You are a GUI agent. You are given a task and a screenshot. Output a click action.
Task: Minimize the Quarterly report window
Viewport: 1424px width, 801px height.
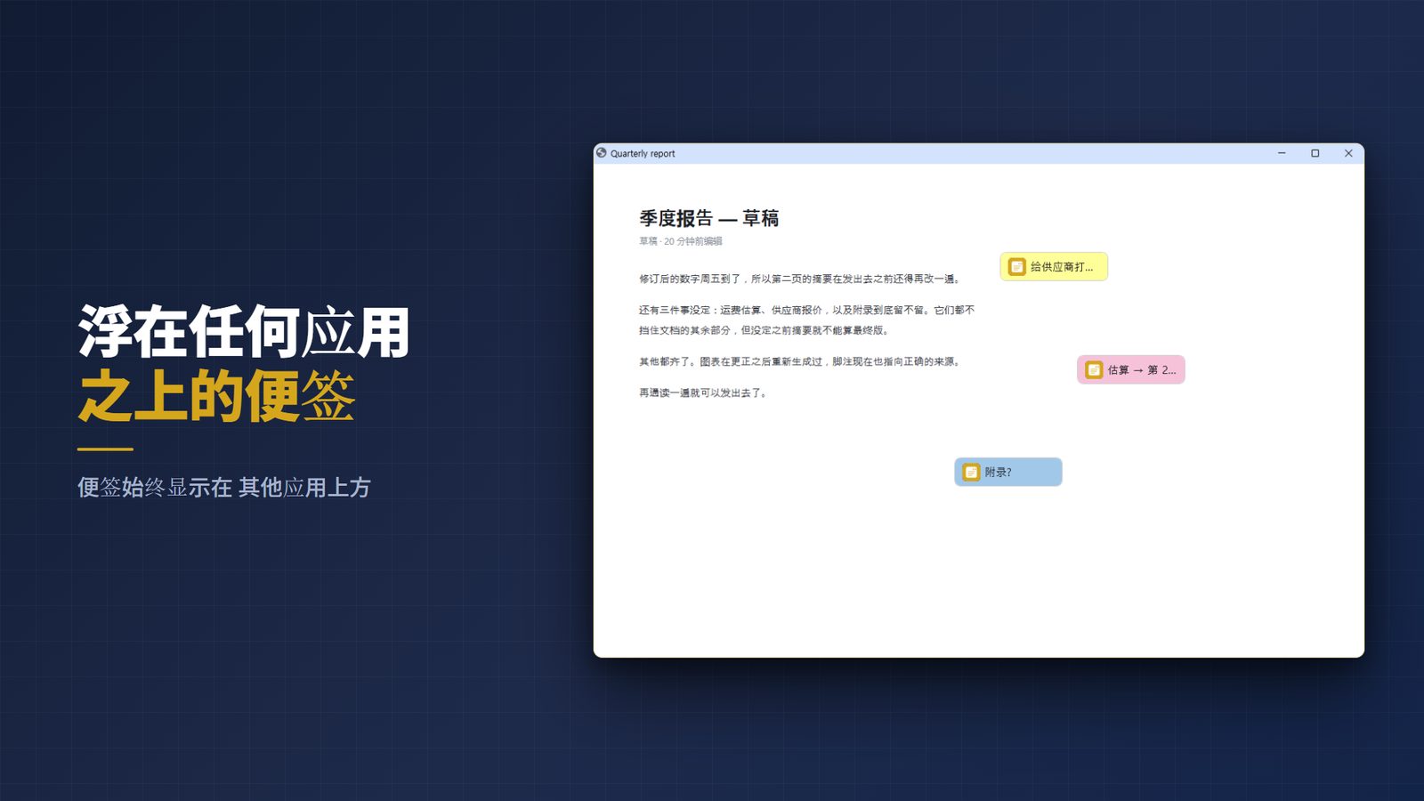pos(1282,153)
